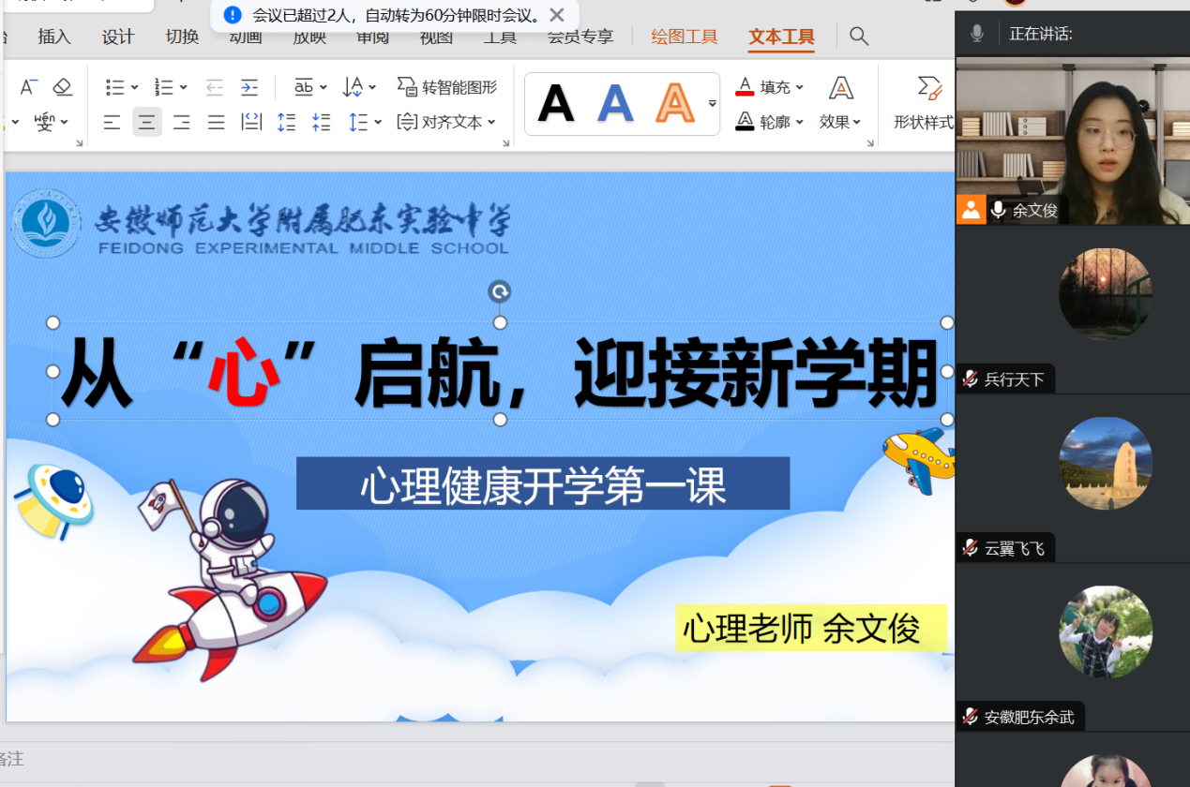Screen dimensions: 1190x787
Task: Open the 插入 insert tab
Action: [54, 37]
